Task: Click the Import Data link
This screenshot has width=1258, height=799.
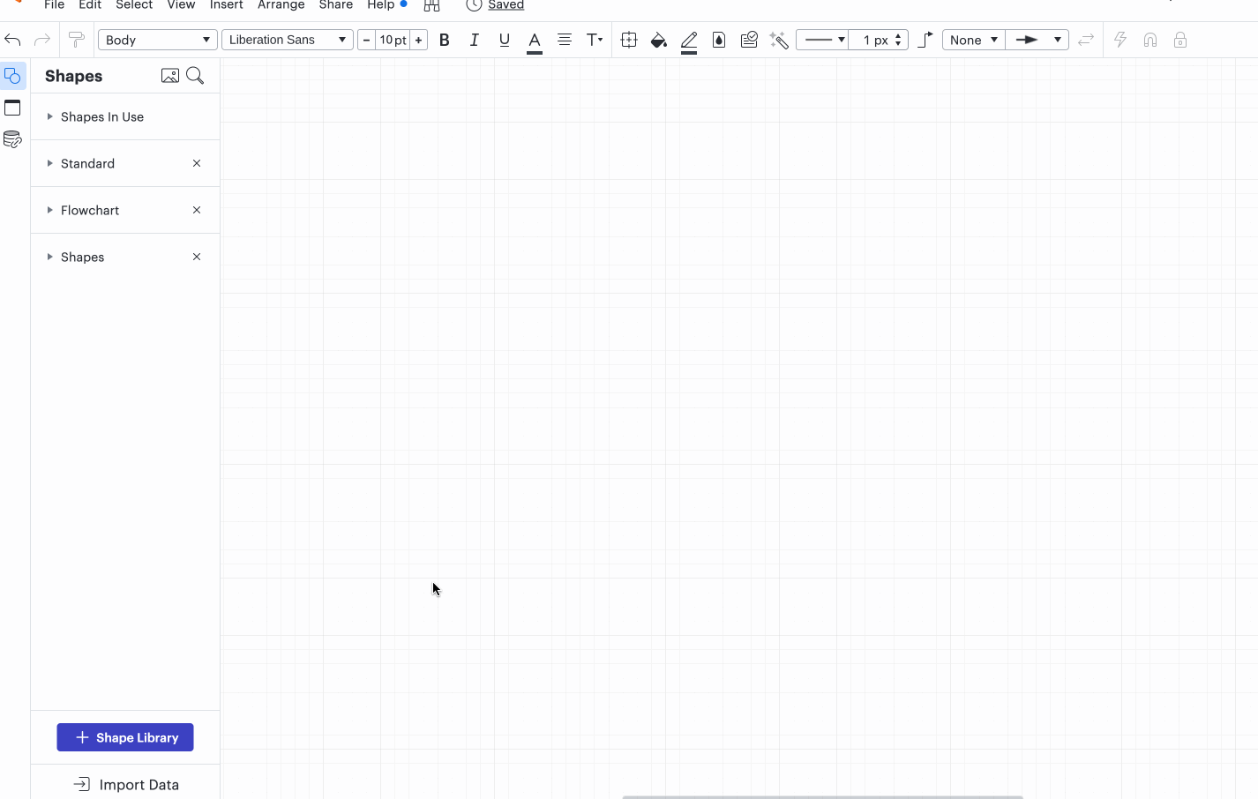Action: click(x=126, y=784)
